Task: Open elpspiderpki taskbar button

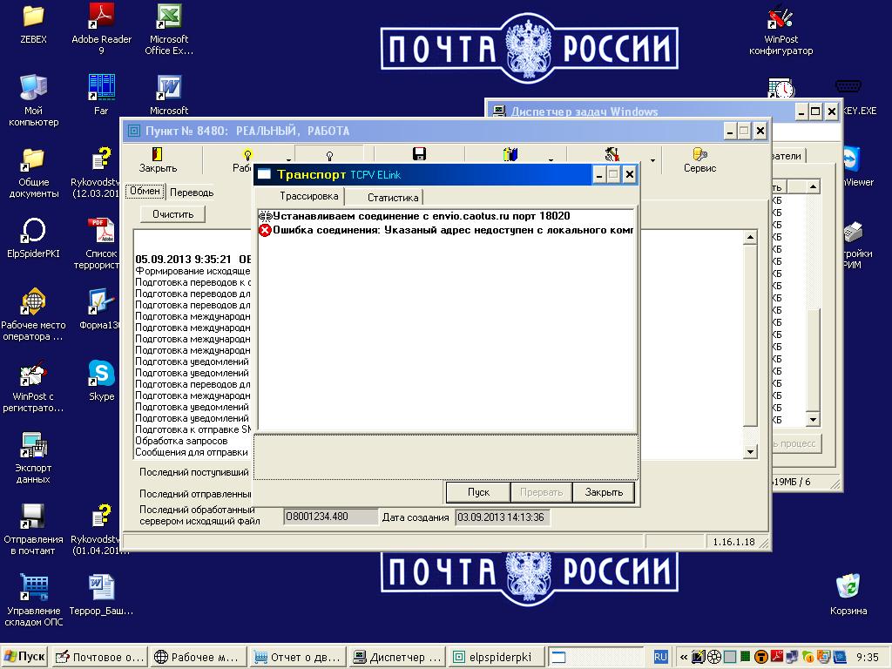Action: 497,657
